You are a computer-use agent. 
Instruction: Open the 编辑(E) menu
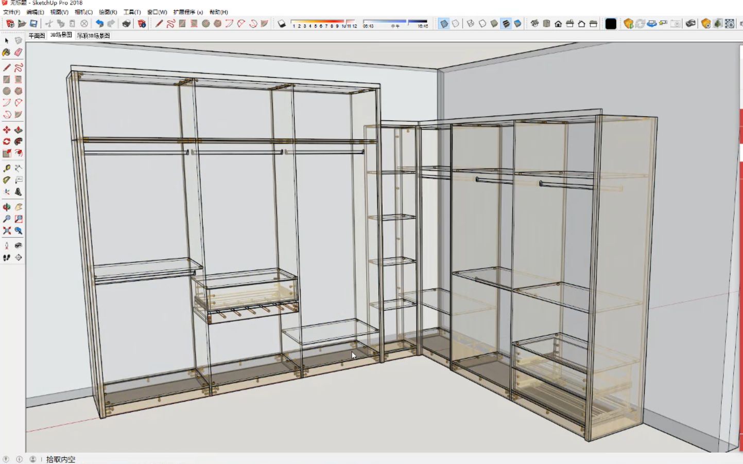point(35,12)
